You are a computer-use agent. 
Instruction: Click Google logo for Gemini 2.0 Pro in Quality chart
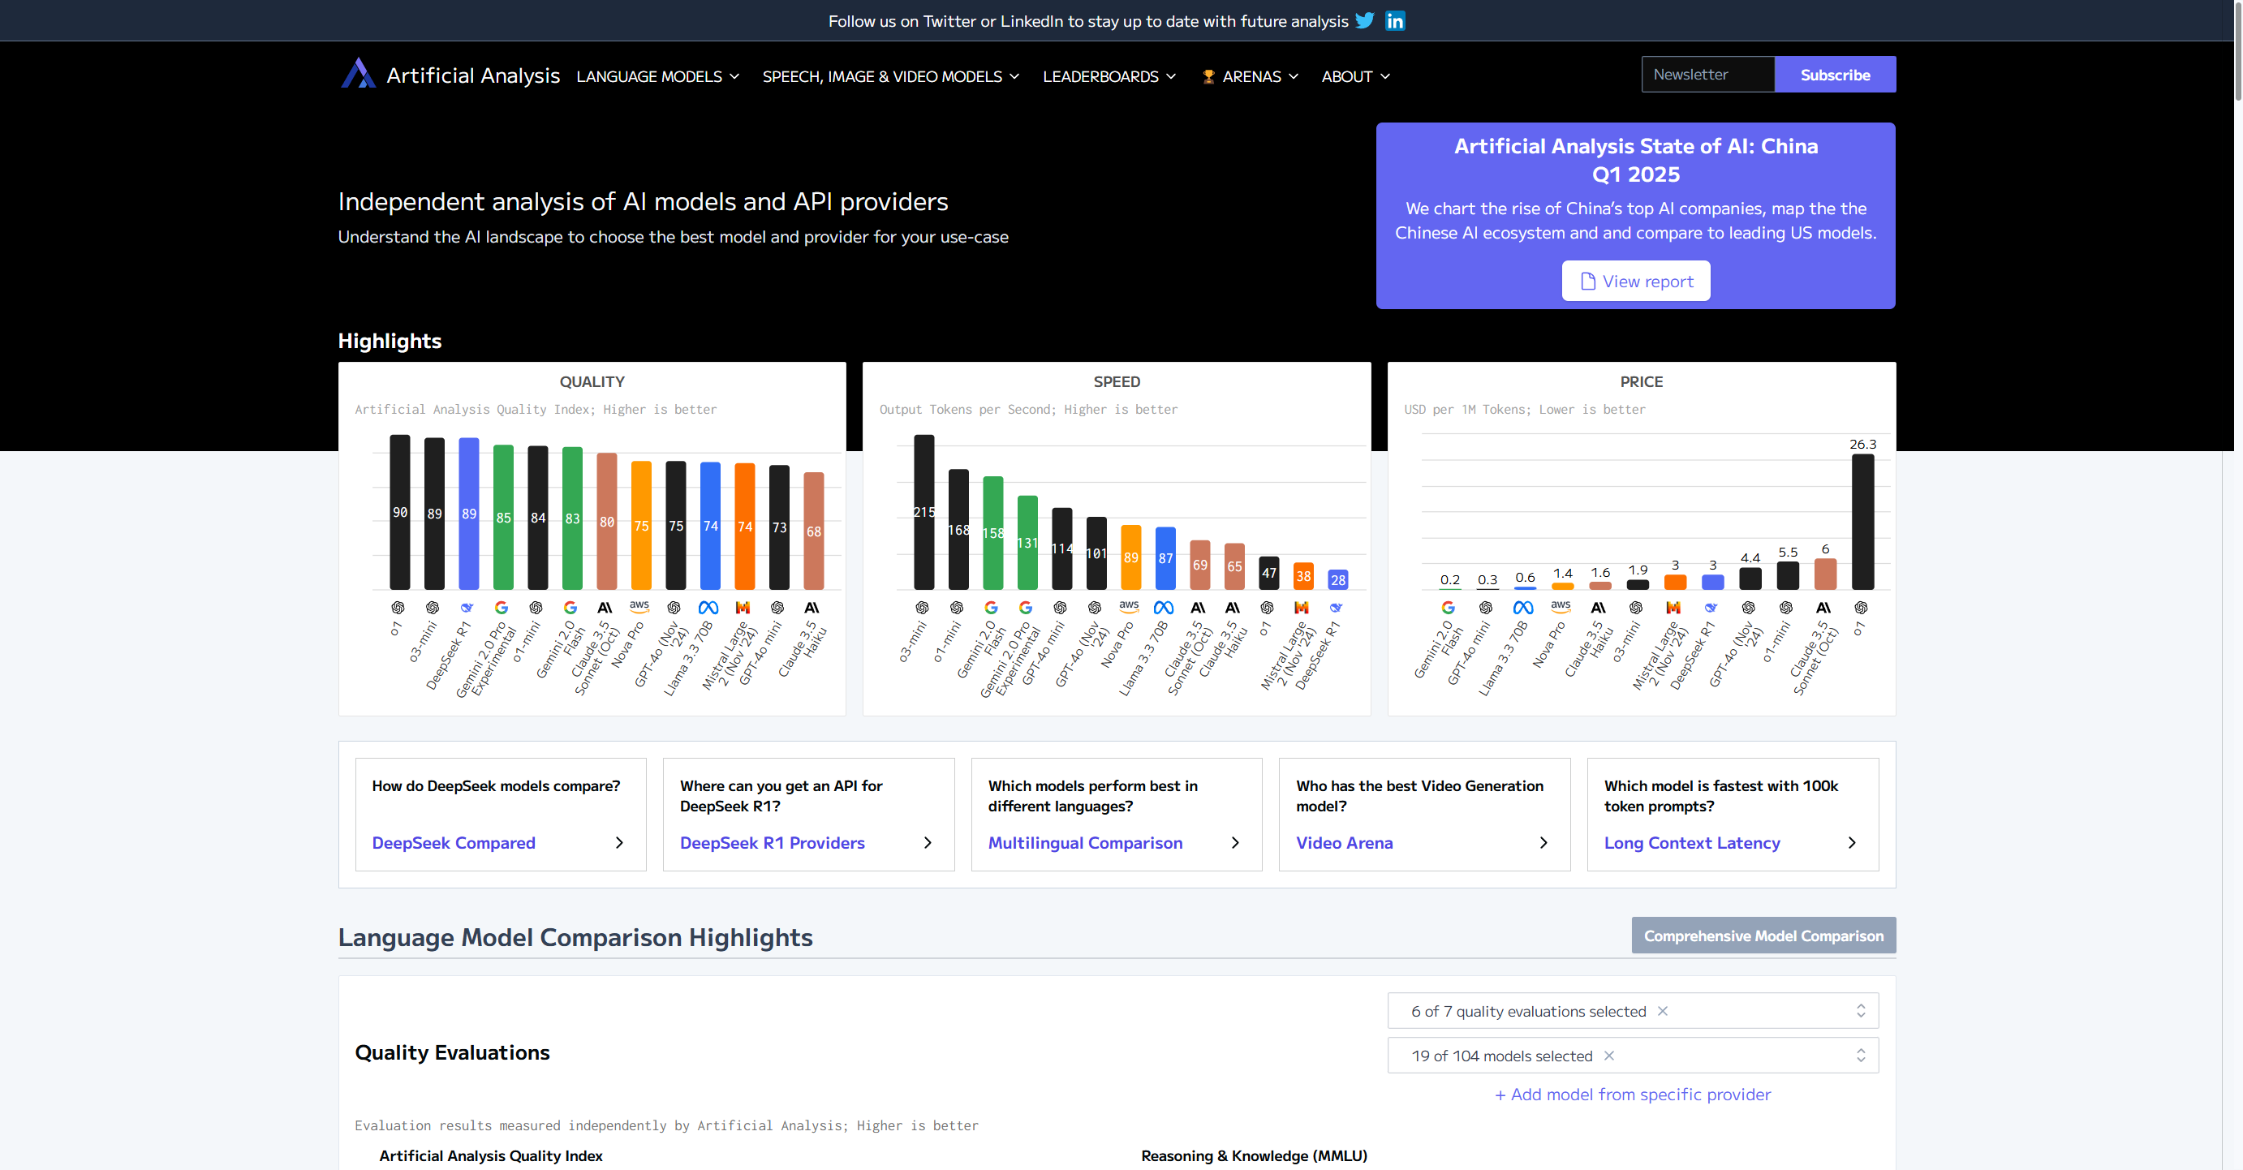coord(502,608)
